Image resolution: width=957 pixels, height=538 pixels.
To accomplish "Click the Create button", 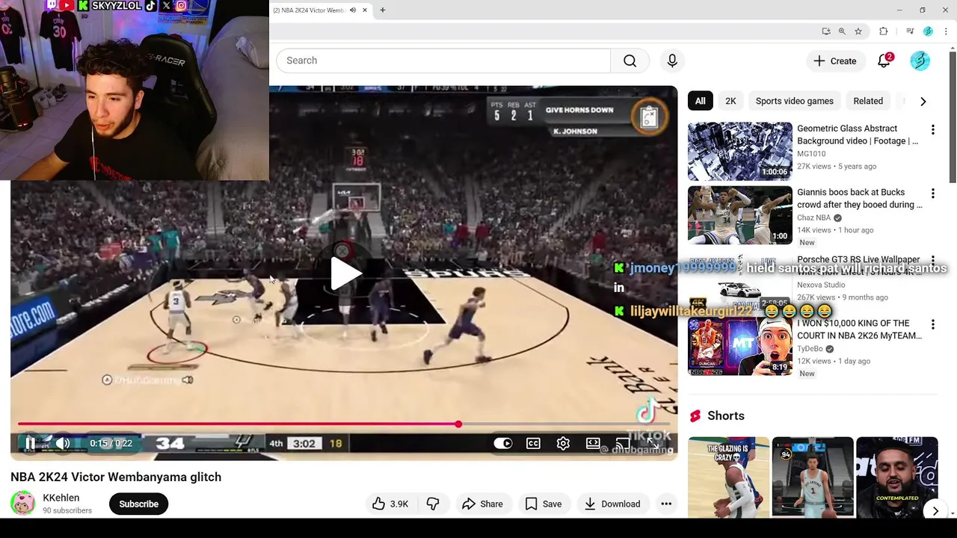I will (x=835, y=61).
